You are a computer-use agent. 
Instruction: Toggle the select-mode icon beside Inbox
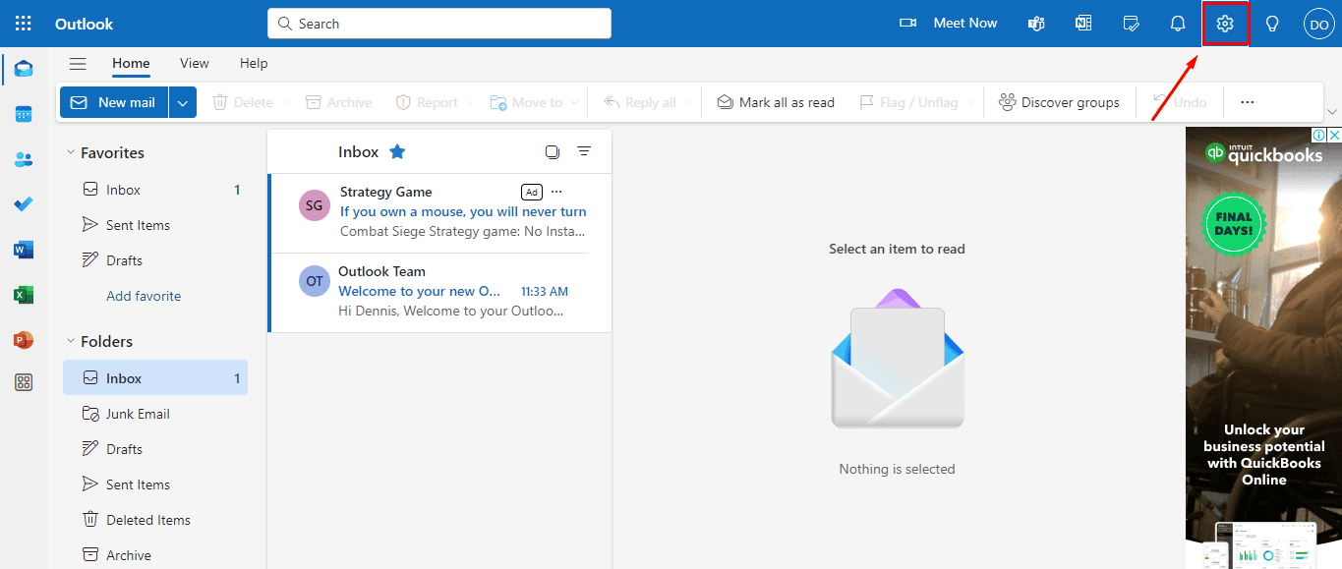553,151
